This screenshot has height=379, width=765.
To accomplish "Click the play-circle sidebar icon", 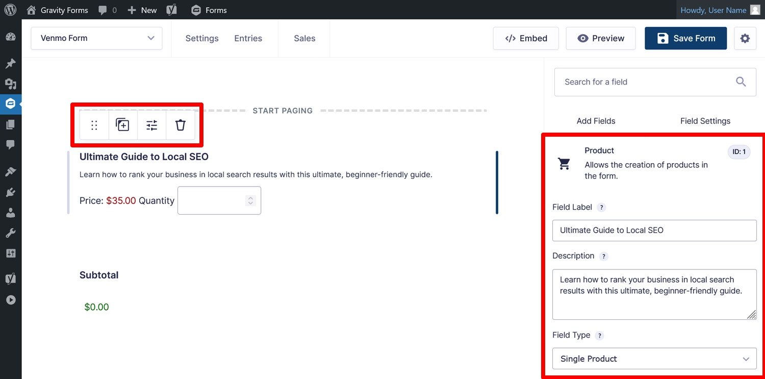I will coord(10,300).
